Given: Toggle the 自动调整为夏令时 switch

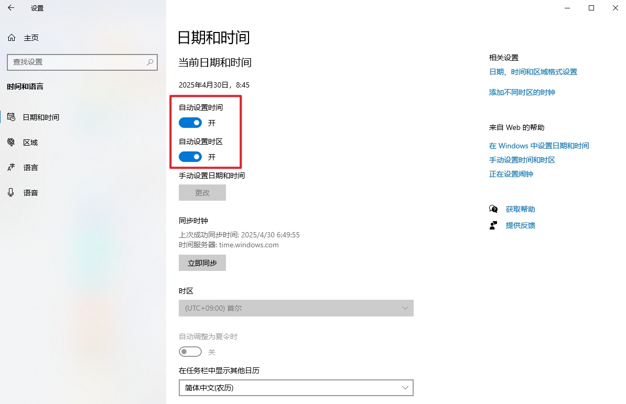Looking at the screenshot, I should pyautogui.click(x=190, y=352).
